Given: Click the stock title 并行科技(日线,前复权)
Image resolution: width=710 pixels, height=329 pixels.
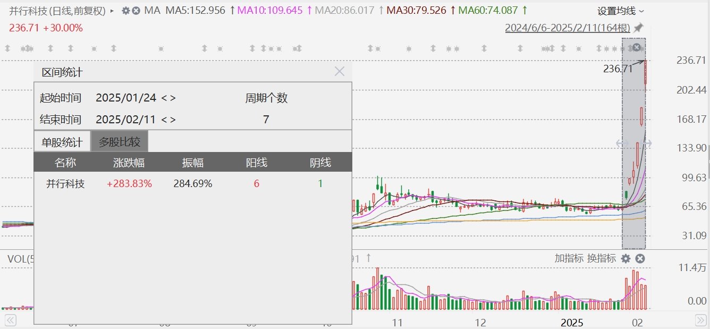Looking at the screenshot, I should pos(57,10).
